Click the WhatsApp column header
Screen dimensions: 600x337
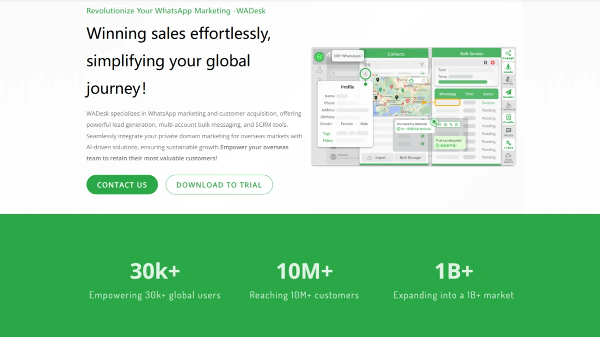(x=447, y=94)
